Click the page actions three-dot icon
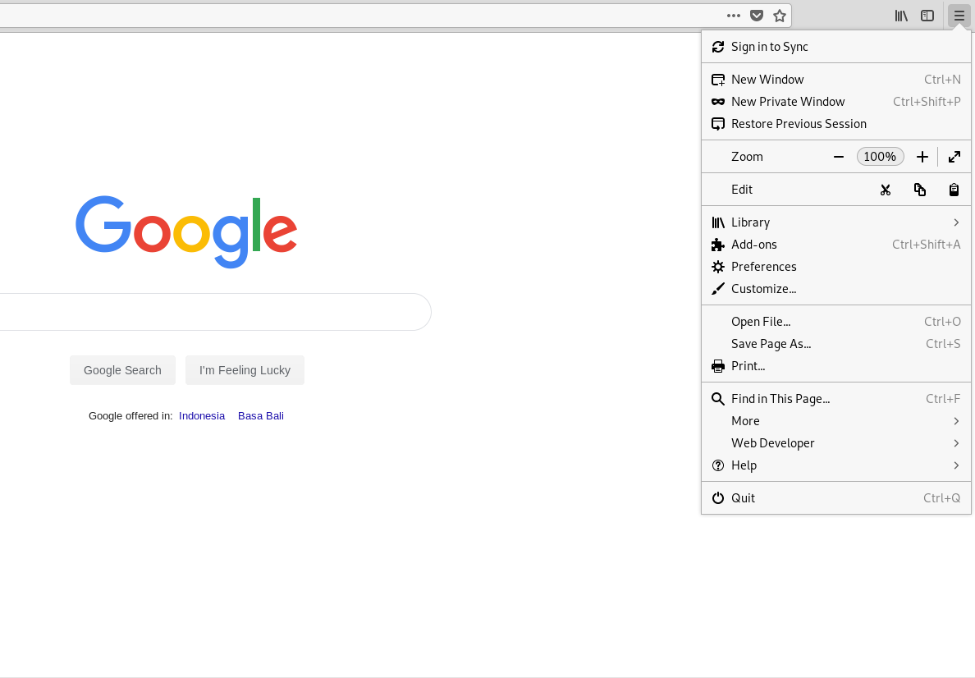 (x=734, y=16)
